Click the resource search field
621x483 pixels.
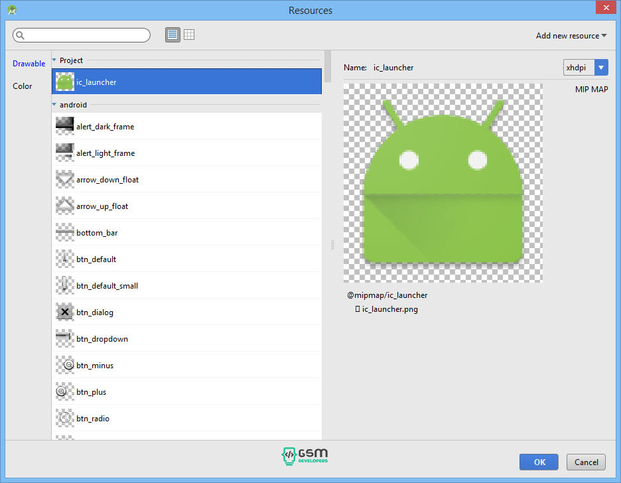[82, 35]
